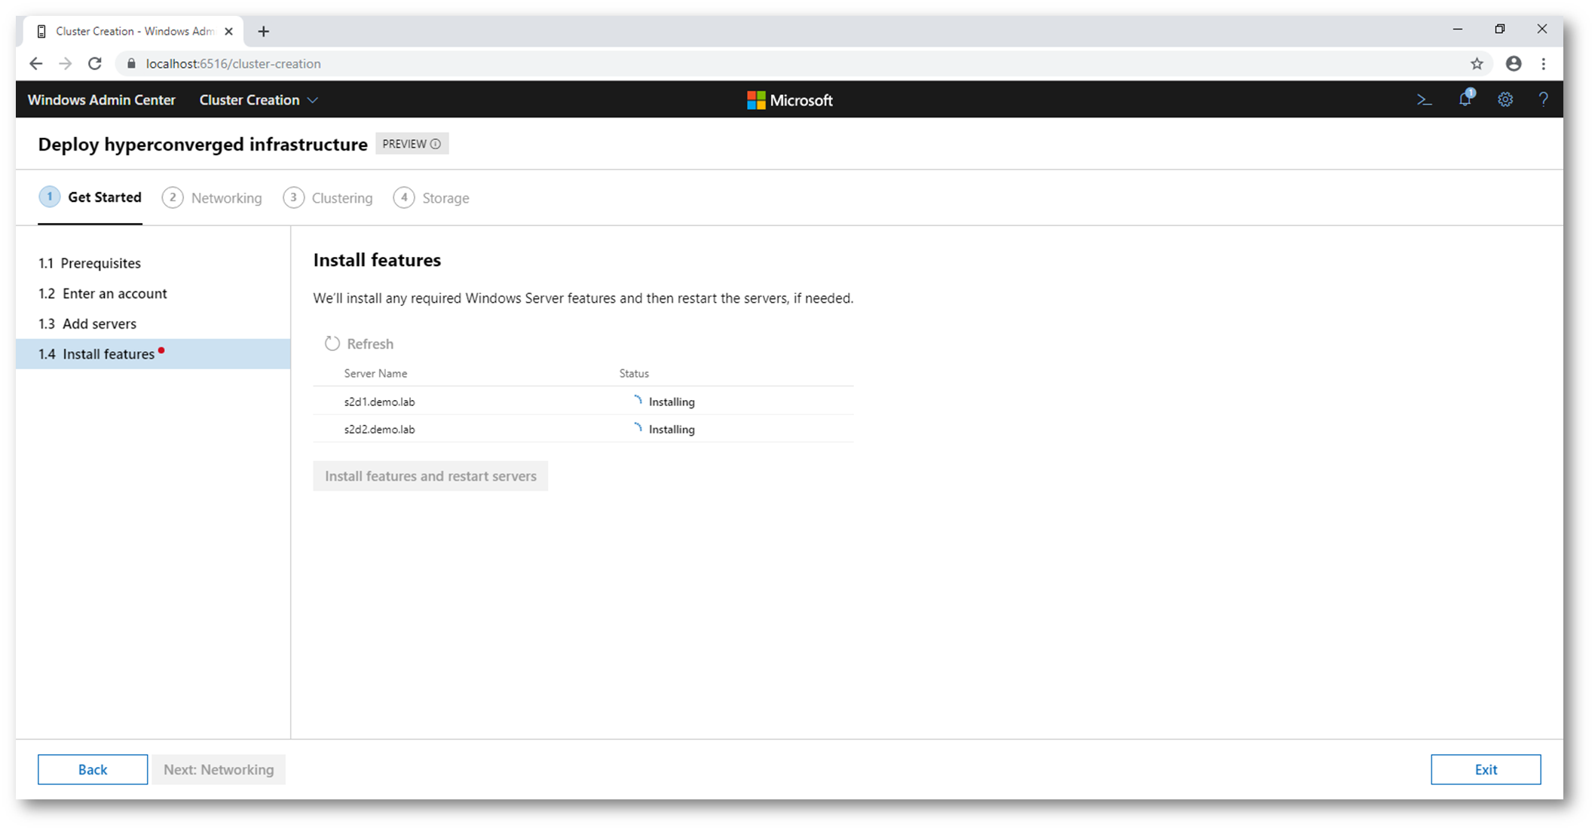Bookmark this page with the star
Screen dimensions: 1595x831
tap(1477, 64)
